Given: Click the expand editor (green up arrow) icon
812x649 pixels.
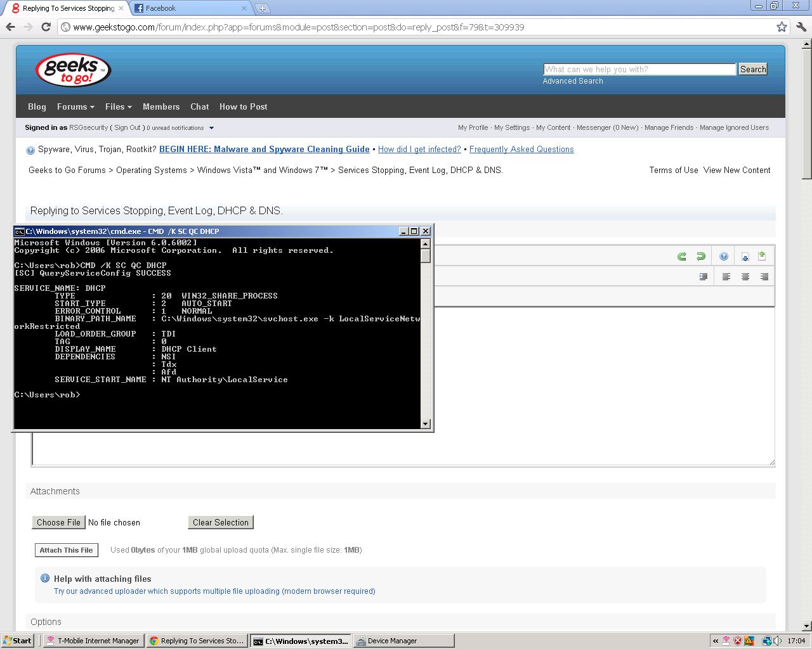Looking at the screenshot, I should tap(762, 256).
